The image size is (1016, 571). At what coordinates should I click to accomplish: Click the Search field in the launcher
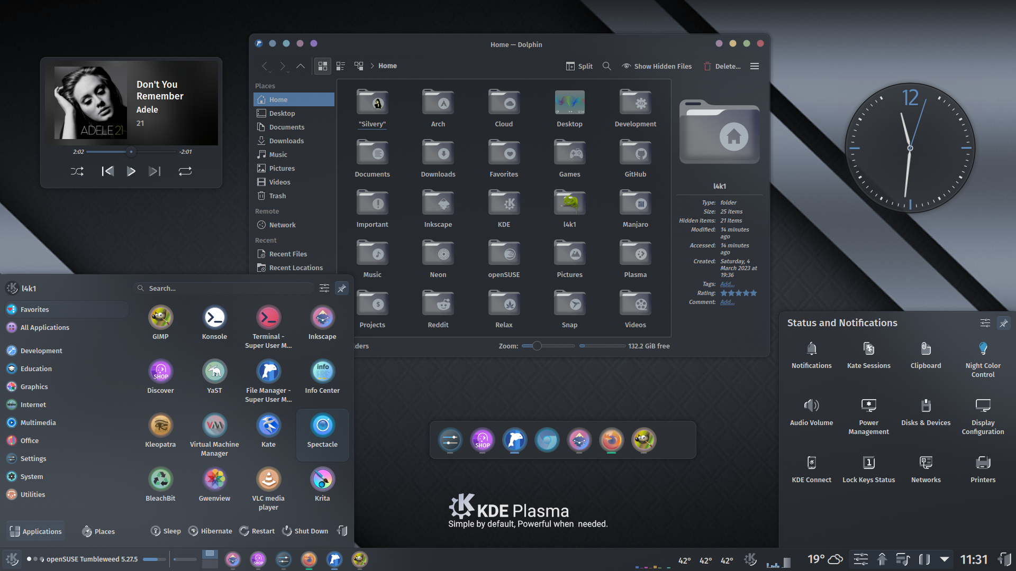(228, 288)
